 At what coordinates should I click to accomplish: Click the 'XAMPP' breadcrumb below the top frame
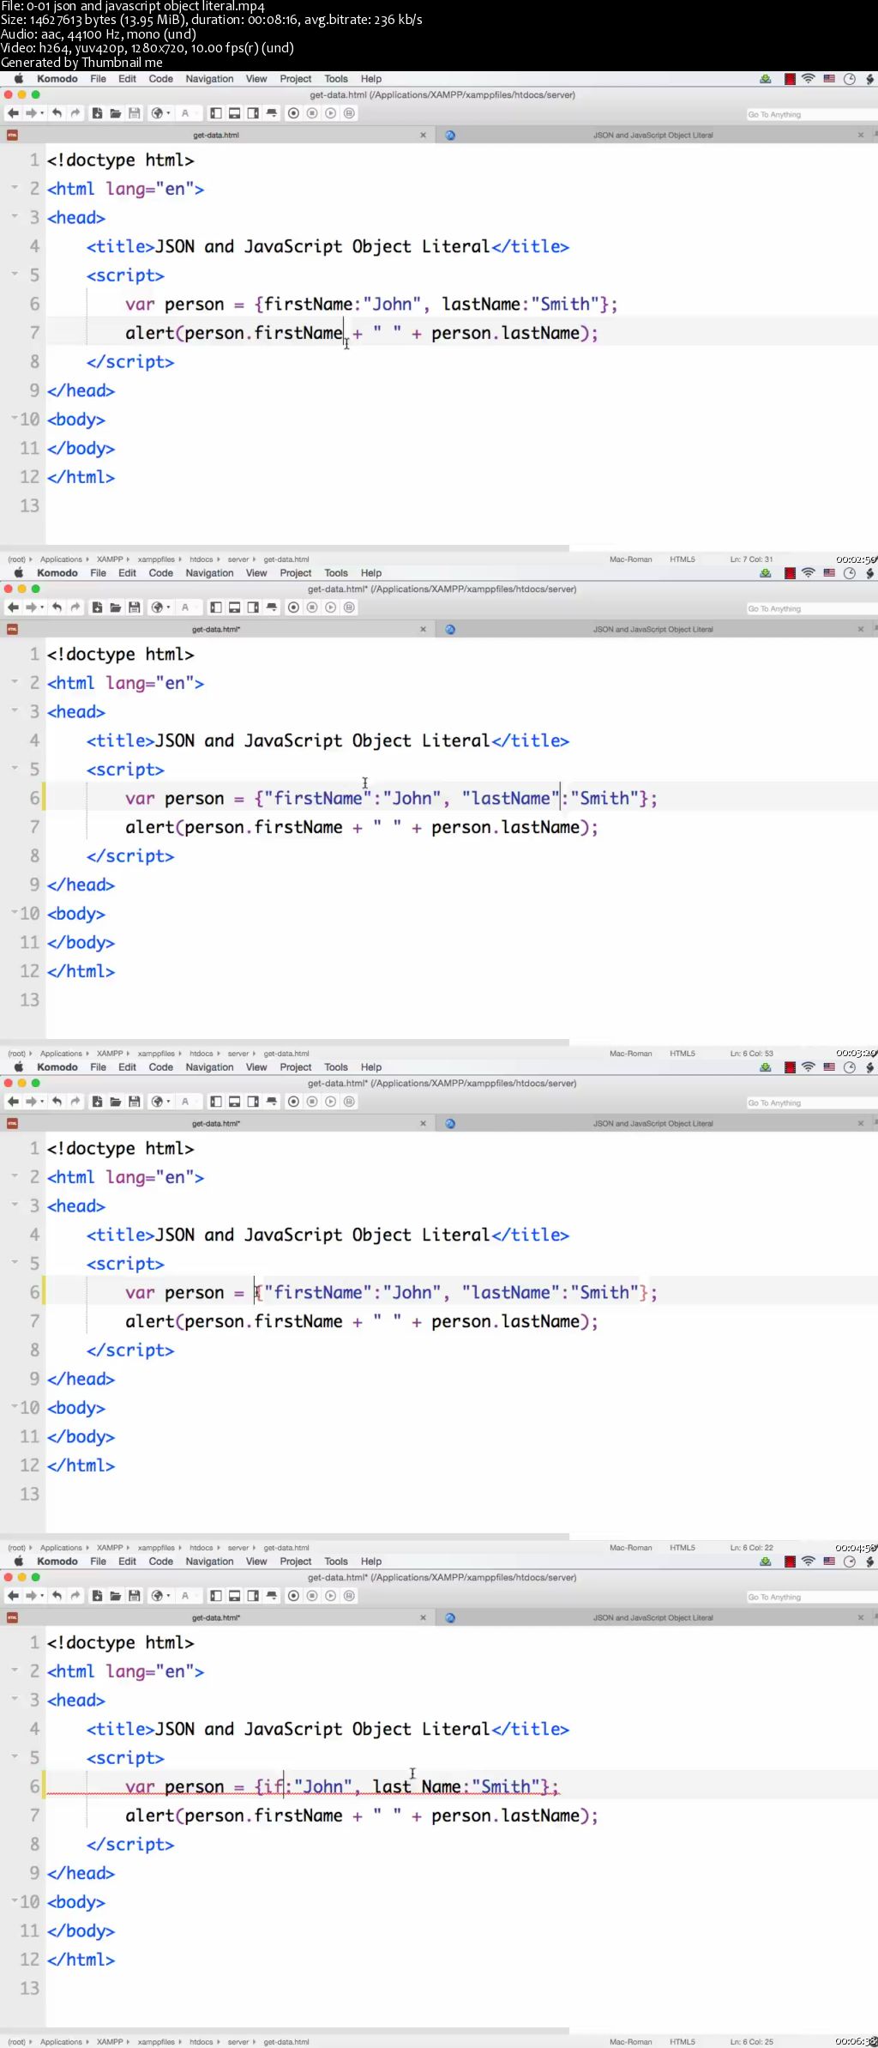click(x=110, y=559)
